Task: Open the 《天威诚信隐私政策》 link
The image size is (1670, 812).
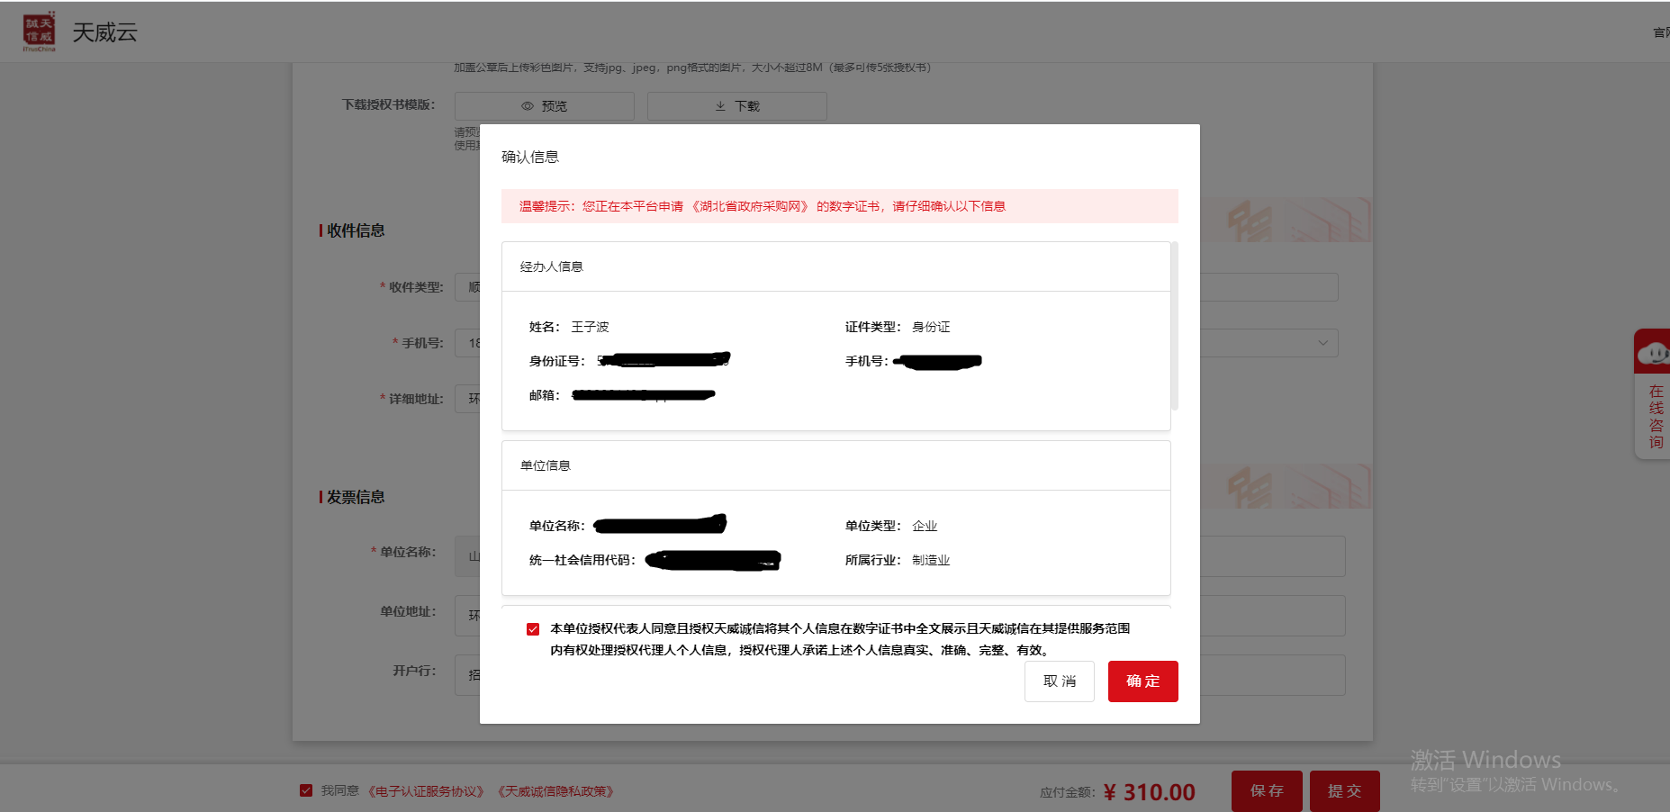Action: (555, 791)
